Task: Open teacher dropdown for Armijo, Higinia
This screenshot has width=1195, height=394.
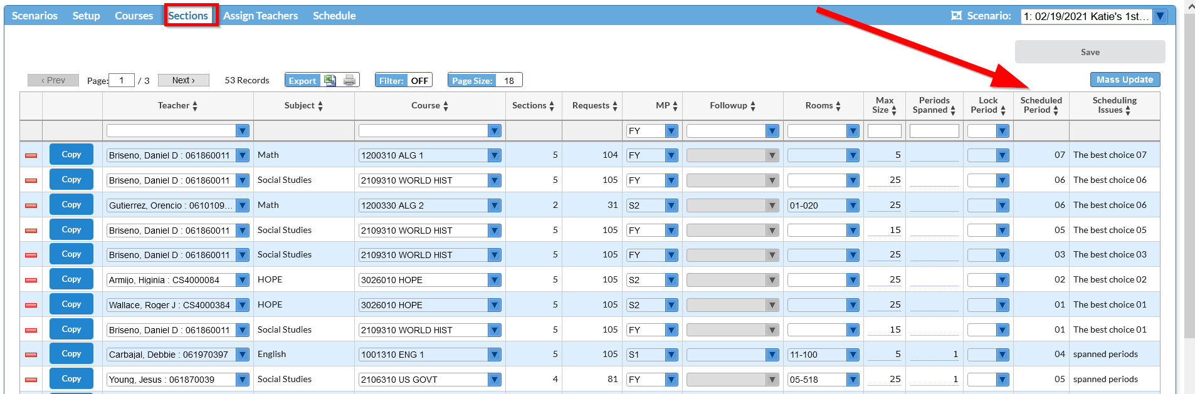Action: pos(242,280)
